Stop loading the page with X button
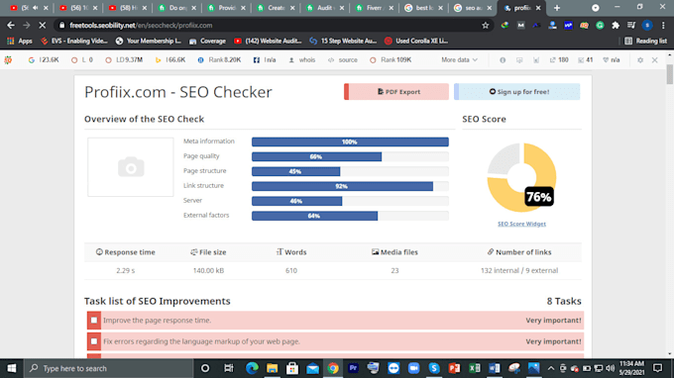Viewport: 674px width, 378px height. (42, 26)
